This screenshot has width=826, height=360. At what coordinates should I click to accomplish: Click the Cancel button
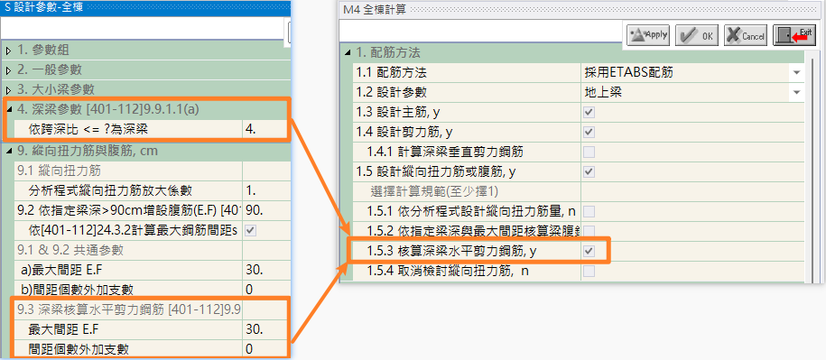click(745, 35)
